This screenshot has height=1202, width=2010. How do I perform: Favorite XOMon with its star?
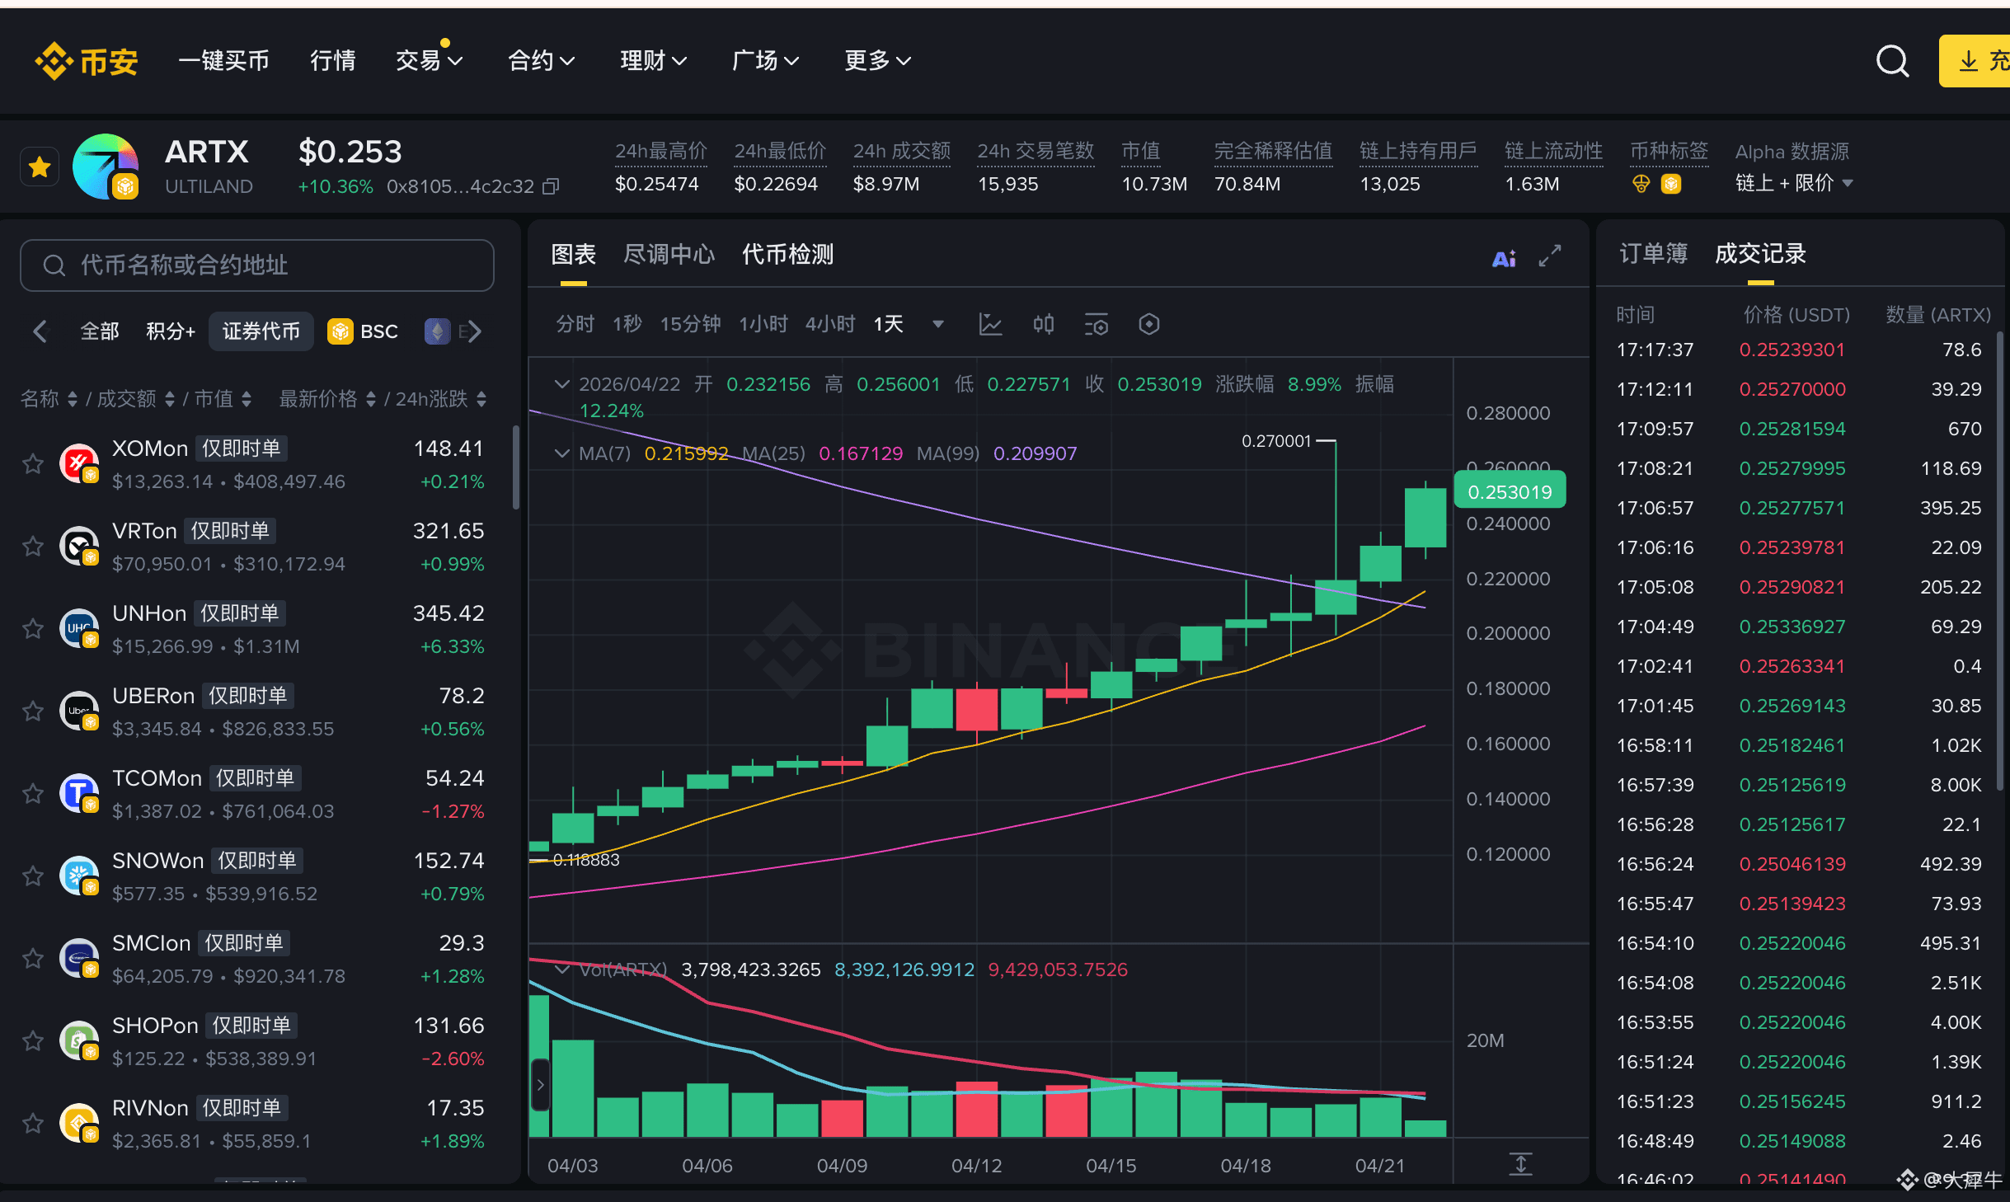(x=33, y=464)
